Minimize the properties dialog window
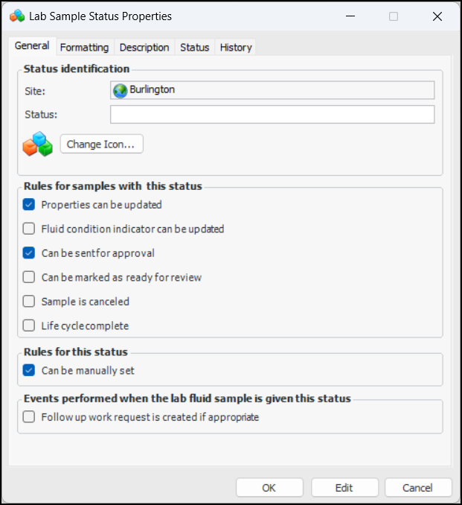This screenshot has height=505, width=462. click(353, 16)
